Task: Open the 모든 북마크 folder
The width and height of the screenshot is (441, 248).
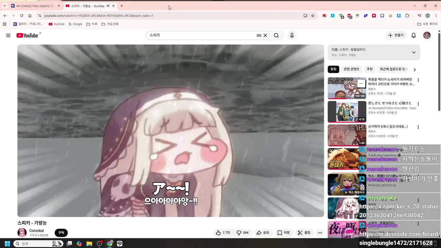Action: click(x=427, y=24)
